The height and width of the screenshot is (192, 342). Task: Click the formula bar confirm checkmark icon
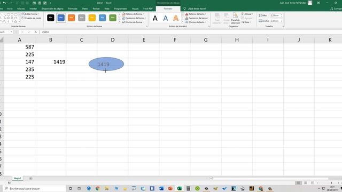(x=29, y=32)
